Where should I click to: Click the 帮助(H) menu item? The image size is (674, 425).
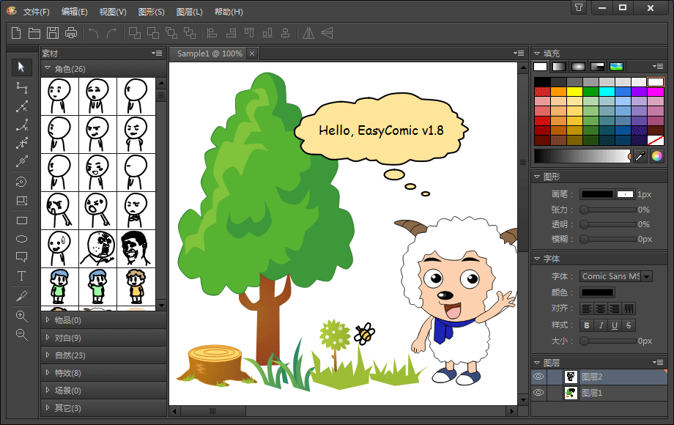tap(228, 11)
